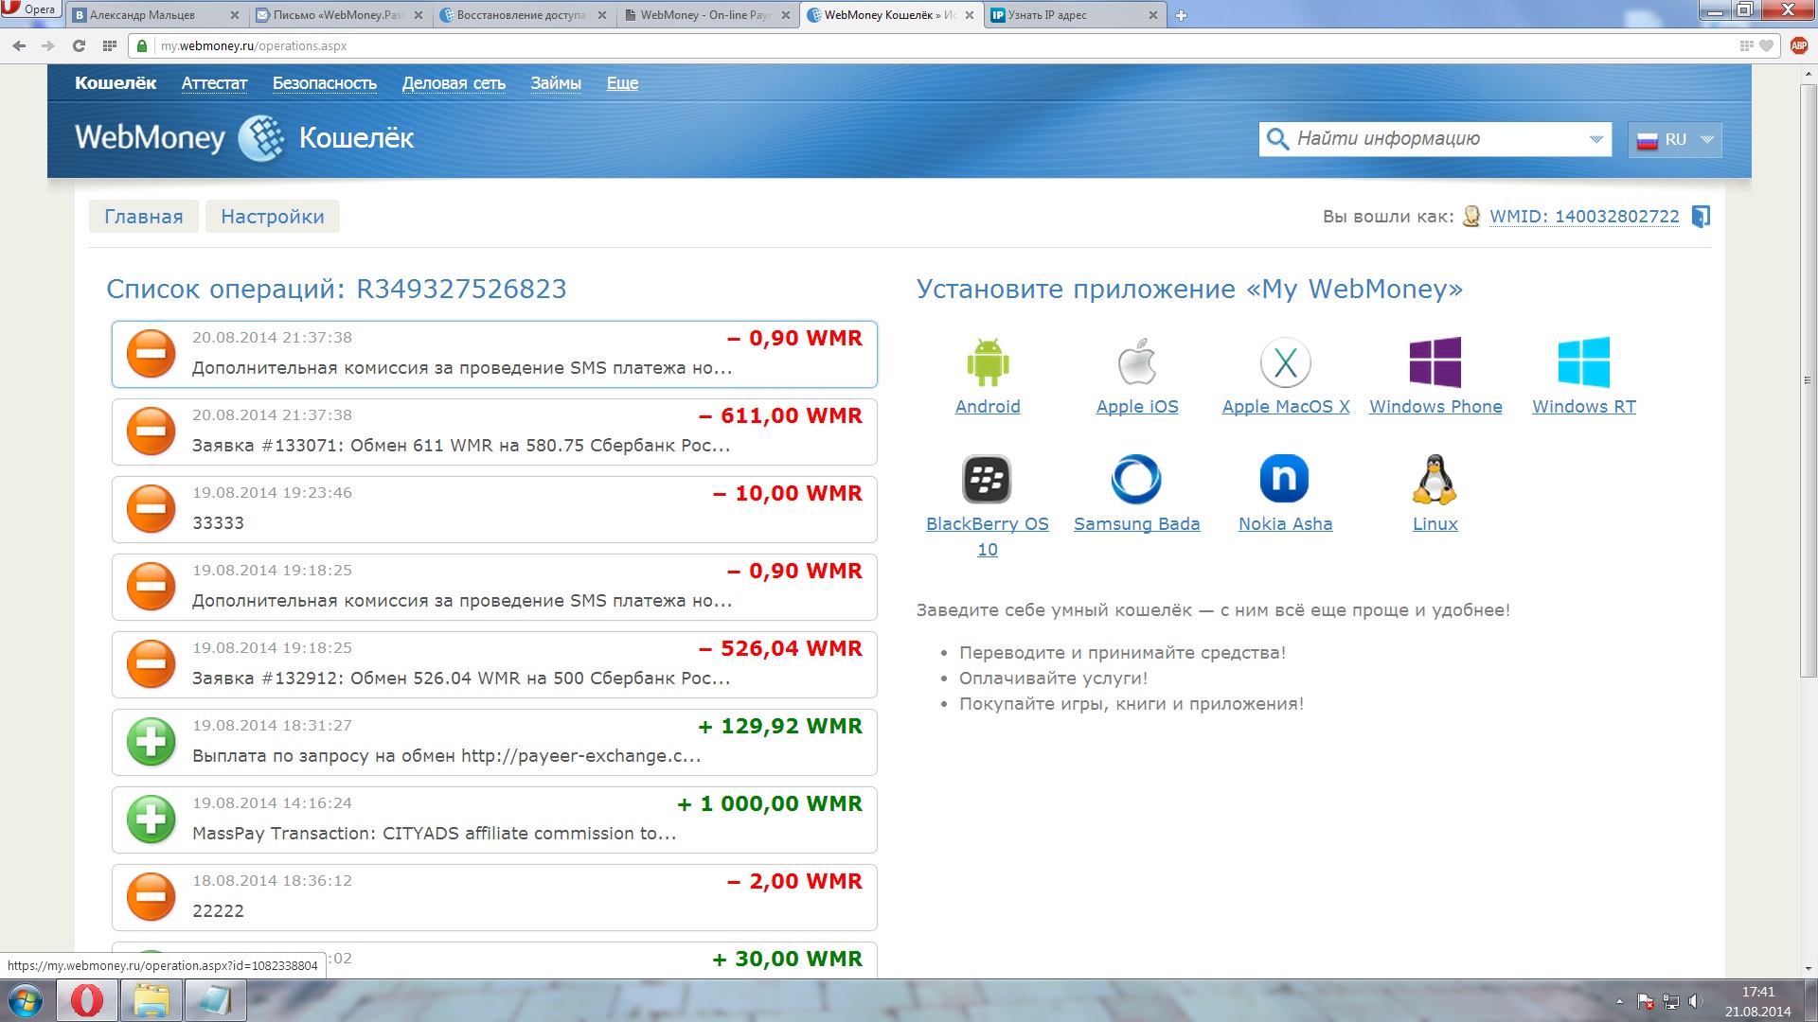Switch to the Настройки tab
This screenshot has width=1818, height=1022.
(x=272, y=217)
